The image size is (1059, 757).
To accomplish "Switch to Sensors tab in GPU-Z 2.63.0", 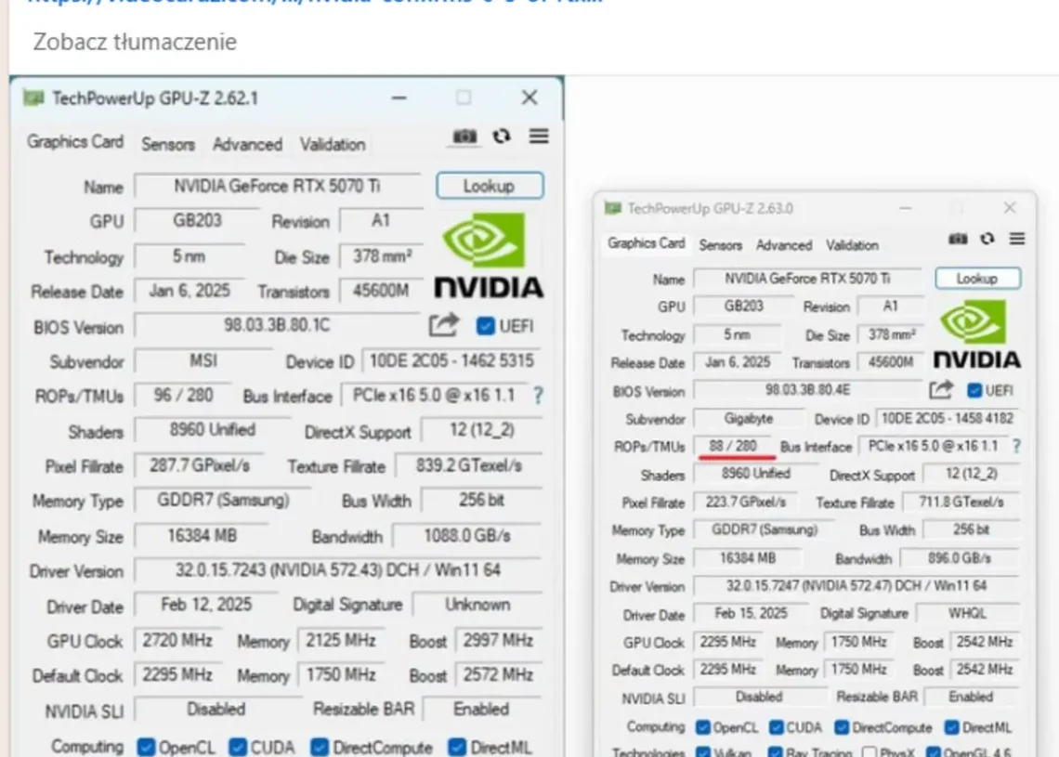I will point(721,245).
